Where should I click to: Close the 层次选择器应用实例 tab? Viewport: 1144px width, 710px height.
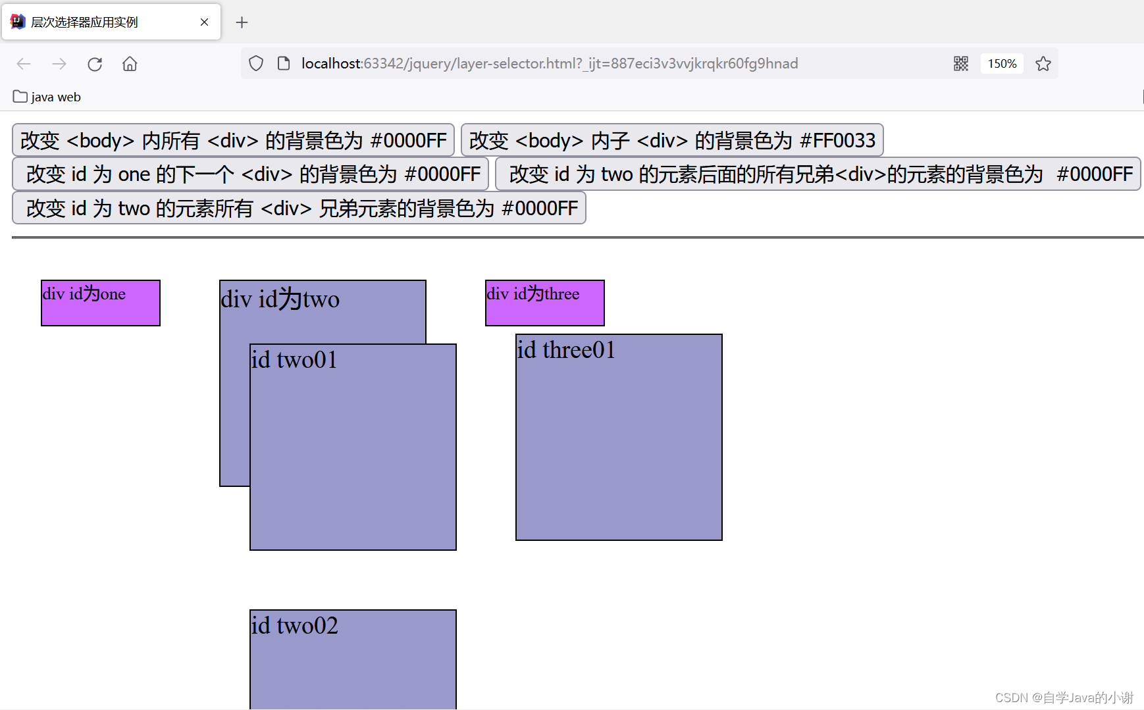pyautogui.click(x=204, y=22)
